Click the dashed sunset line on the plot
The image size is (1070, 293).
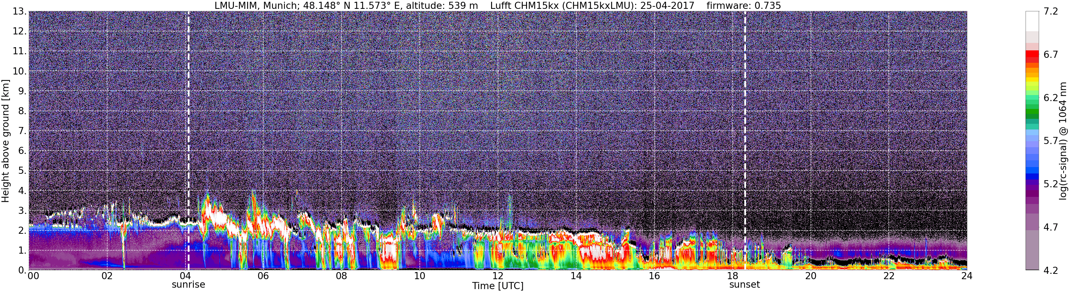pyautogui.click(x=745, y=140)
